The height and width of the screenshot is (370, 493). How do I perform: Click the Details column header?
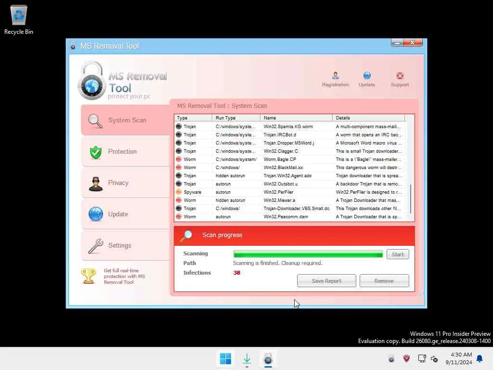coord(368,118)
